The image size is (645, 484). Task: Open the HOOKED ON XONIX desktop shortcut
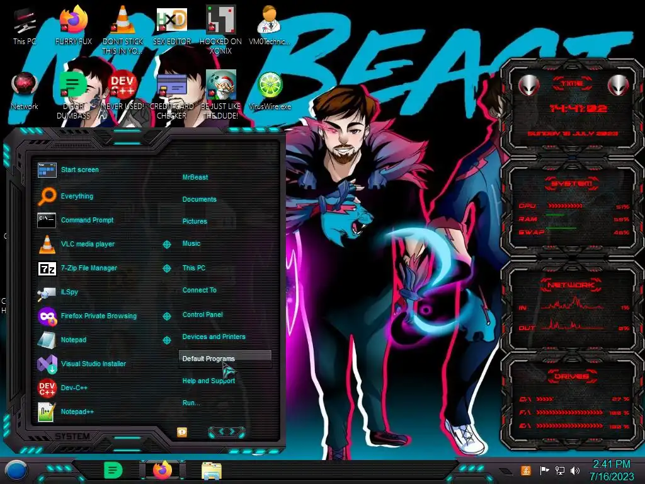click(220, 30)
